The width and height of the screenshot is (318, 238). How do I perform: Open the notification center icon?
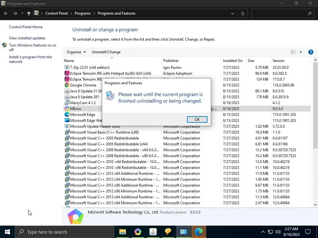point(308,232)
